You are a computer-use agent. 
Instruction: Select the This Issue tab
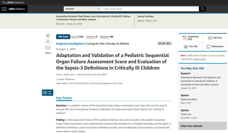(63, 37)
